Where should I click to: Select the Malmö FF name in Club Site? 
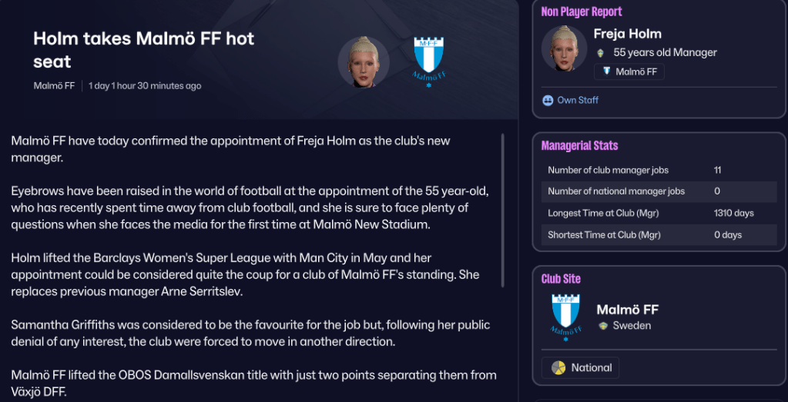coord(627,310)
